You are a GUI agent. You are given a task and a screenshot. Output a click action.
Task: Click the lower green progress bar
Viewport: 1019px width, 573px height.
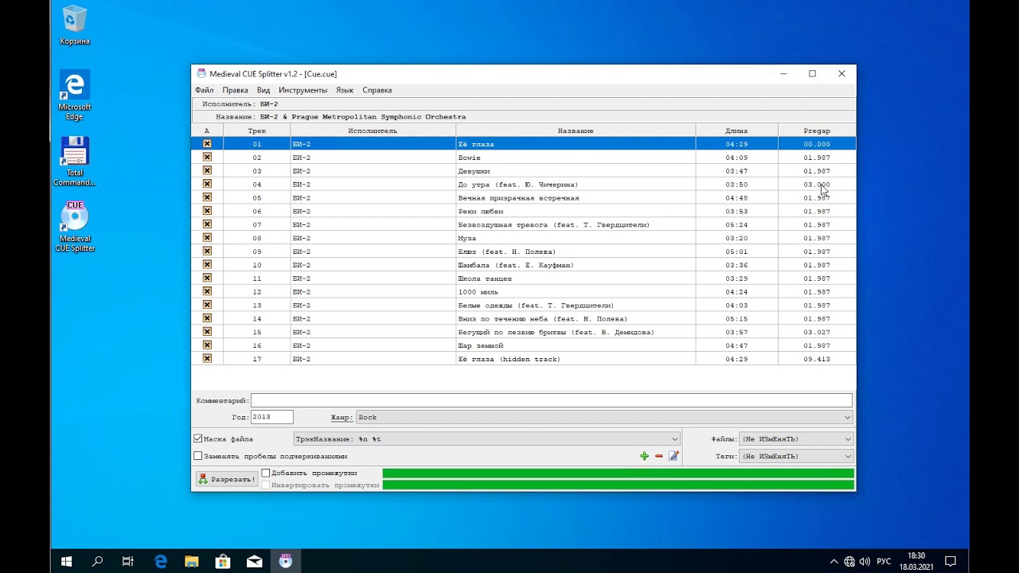[x=618, y=485]
